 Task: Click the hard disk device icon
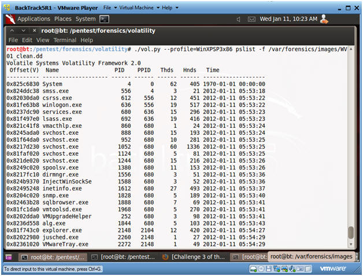point(253,269)
